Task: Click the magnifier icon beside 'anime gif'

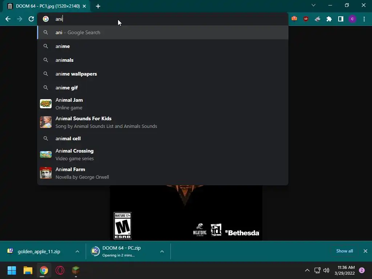Action: coord(46,88)
